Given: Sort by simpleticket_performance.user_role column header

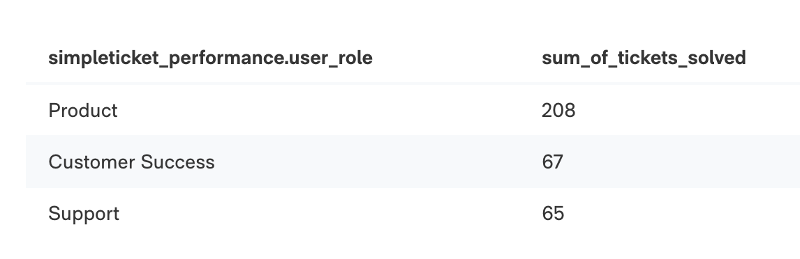Looking at the screenshot, I should tap(210, 58).
